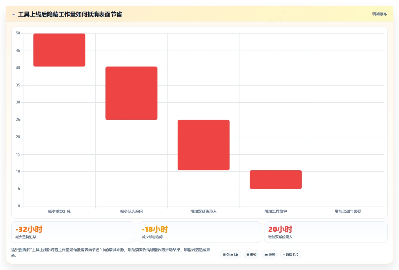Click the description paragraph starting 这张图拆解
The height and width of the screenshot is (270, 399).
pos(111,253)
